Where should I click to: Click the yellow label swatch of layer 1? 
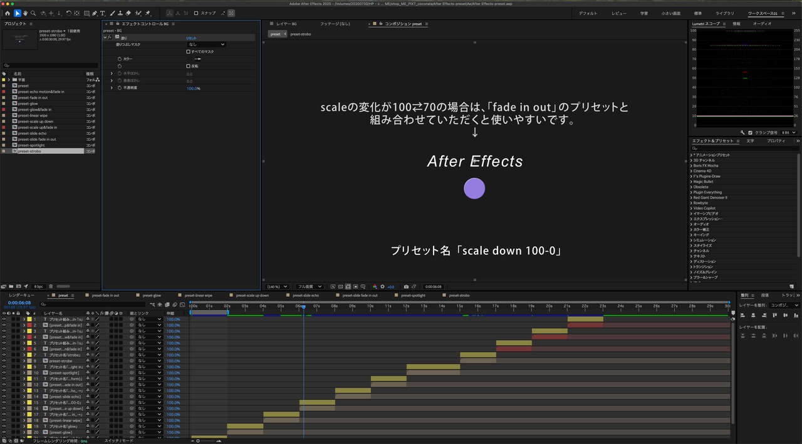[29, 319]
